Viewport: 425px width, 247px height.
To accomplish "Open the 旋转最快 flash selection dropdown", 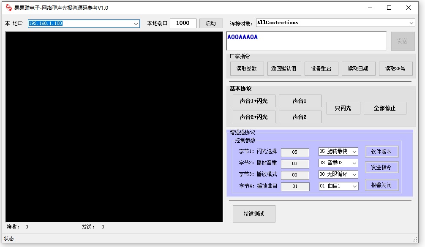I will (354, 152).
